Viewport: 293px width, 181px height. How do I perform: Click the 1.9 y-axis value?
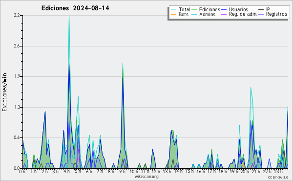click(17, 76)
